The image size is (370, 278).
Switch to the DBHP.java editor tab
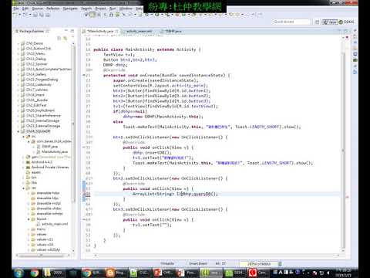pyautogui.click(x=173, y=31)
